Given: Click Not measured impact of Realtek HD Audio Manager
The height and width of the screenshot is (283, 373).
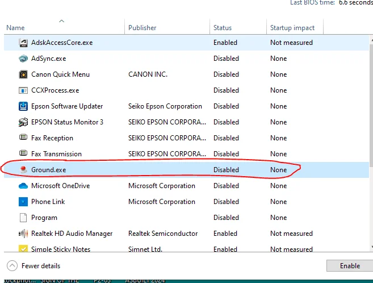Looking at the screenshot, I should pos(291,234).
